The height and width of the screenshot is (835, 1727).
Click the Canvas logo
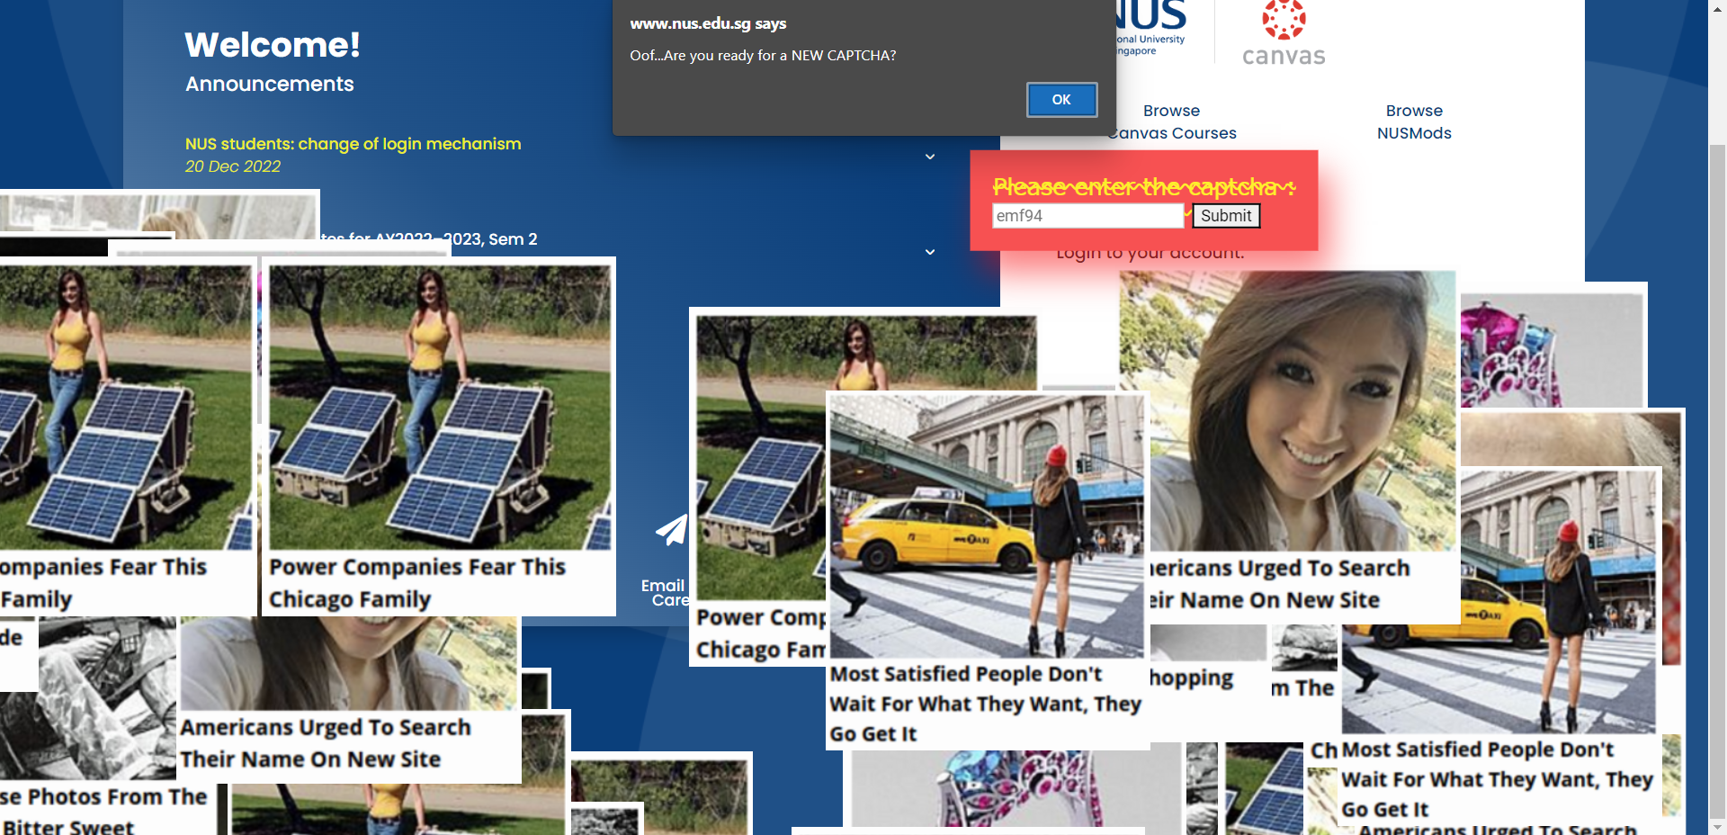tap(1284, 33)
